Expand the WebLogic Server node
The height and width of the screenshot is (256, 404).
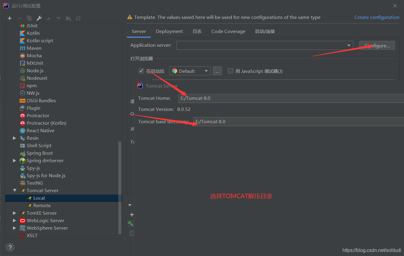pos(14,221)
